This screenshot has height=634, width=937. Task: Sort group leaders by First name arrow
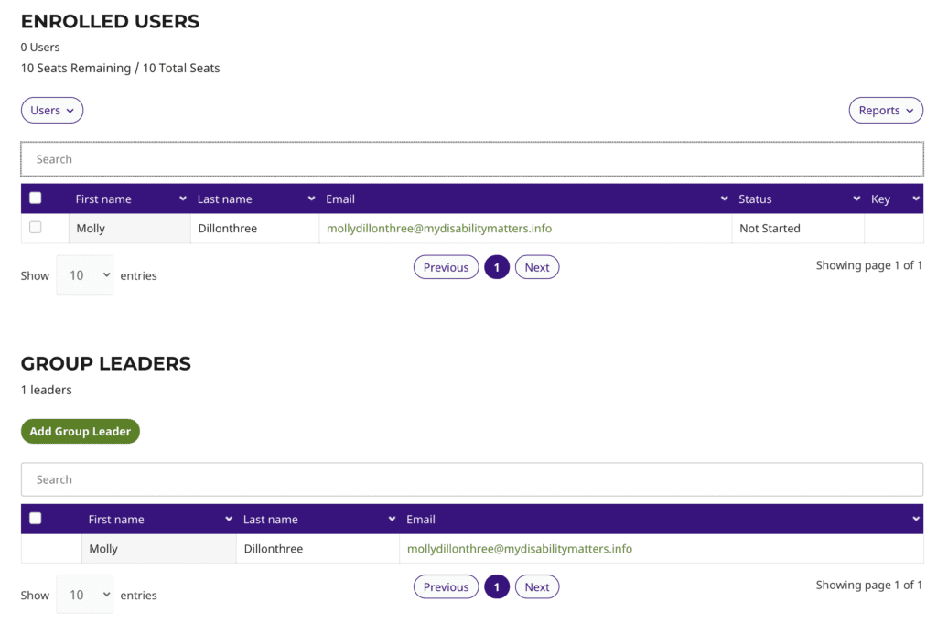(228, 520)
